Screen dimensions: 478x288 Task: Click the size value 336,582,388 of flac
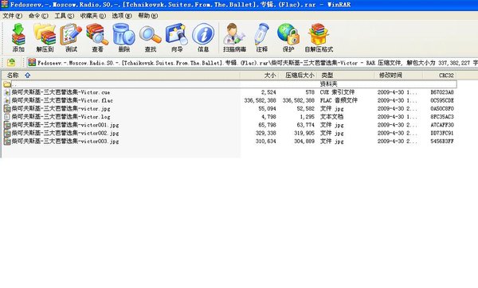[260, 100]
